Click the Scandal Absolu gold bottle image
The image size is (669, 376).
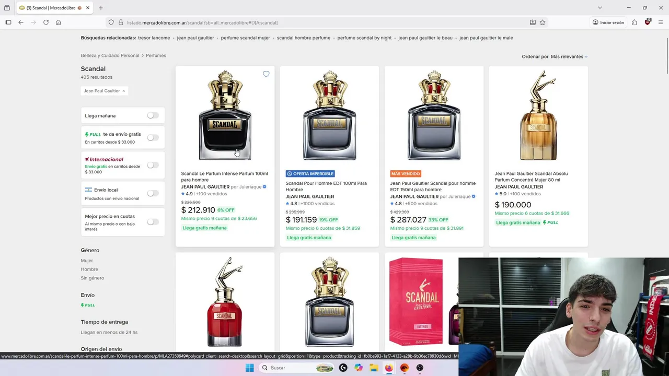[x=538, y=115]
